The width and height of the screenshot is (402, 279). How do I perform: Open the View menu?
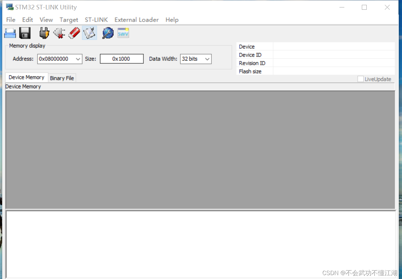(46, 20)
